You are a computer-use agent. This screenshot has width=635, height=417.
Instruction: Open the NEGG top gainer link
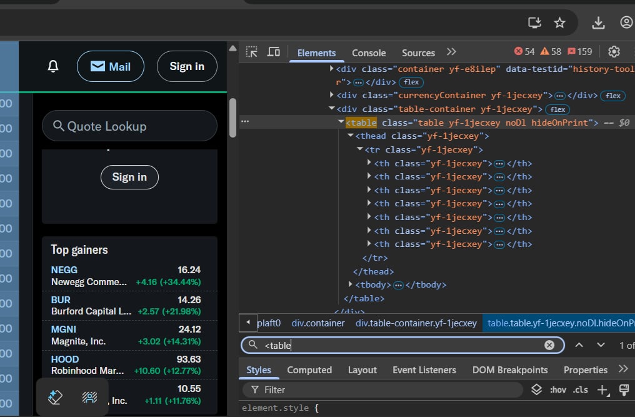pos(64,270)
